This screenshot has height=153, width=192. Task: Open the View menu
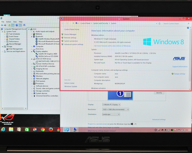(x=15, y=22)
